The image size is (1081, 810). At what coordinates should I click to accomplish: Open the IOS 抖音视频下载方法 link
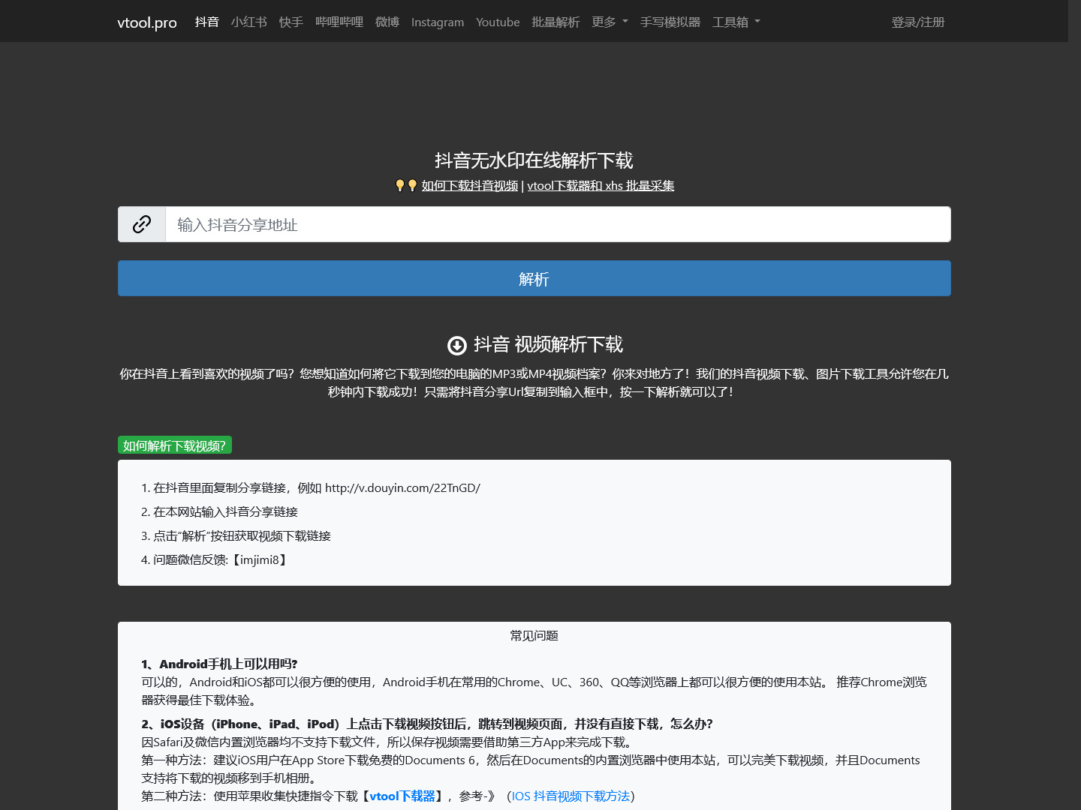571,796
